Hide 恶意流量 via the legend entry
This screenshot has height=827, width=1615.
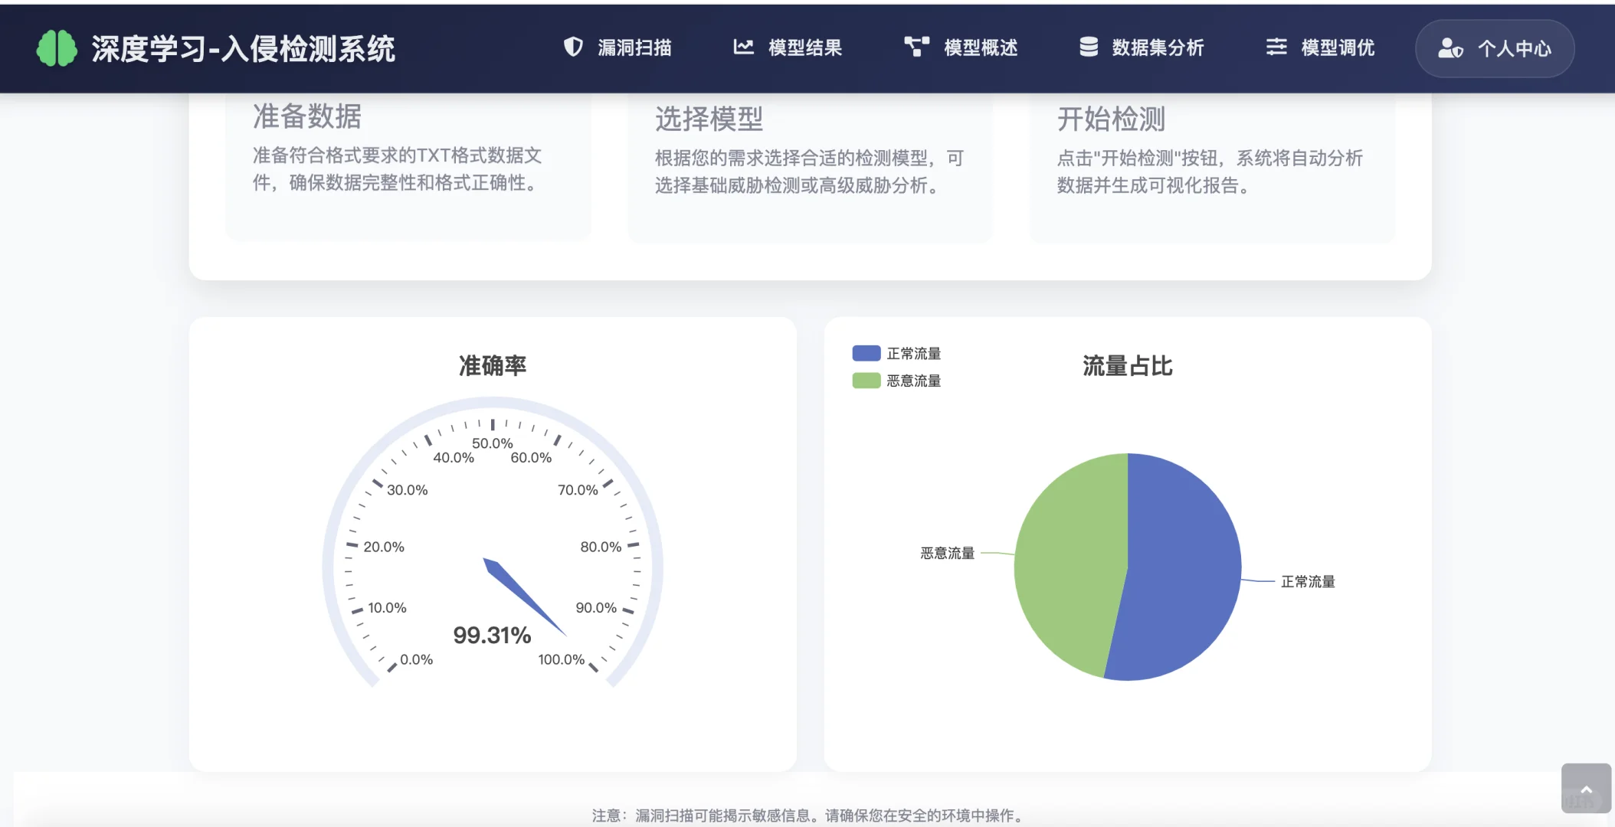point(913,380)
